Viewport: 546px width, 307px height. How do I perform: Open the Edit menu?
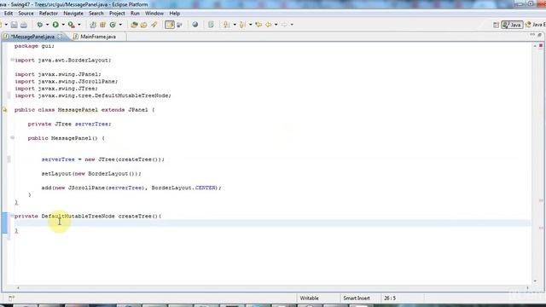click(9, 14)
